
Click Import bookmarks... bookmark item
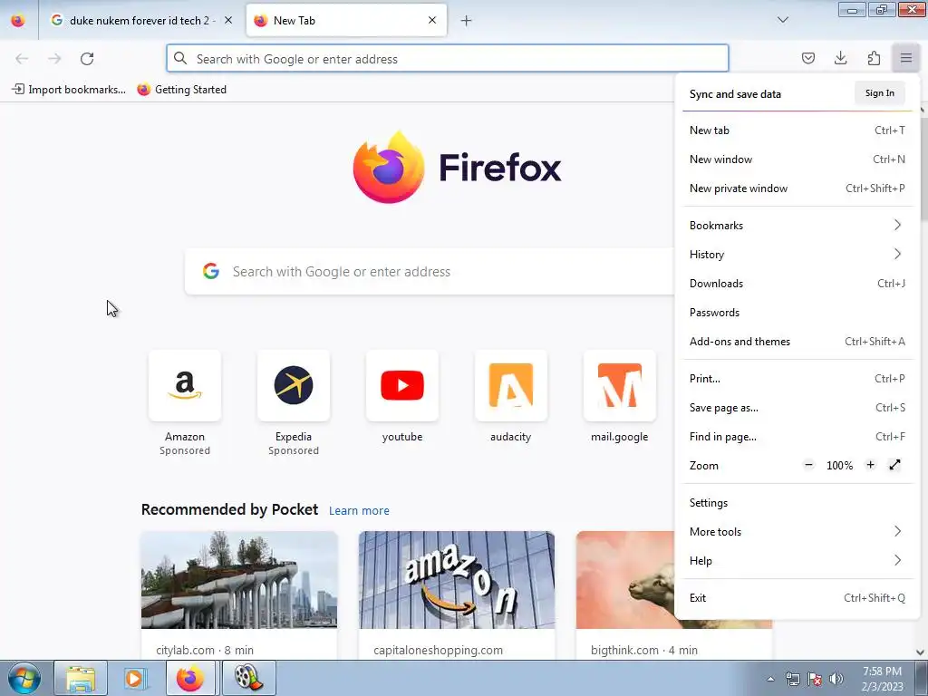click(69, 90)
